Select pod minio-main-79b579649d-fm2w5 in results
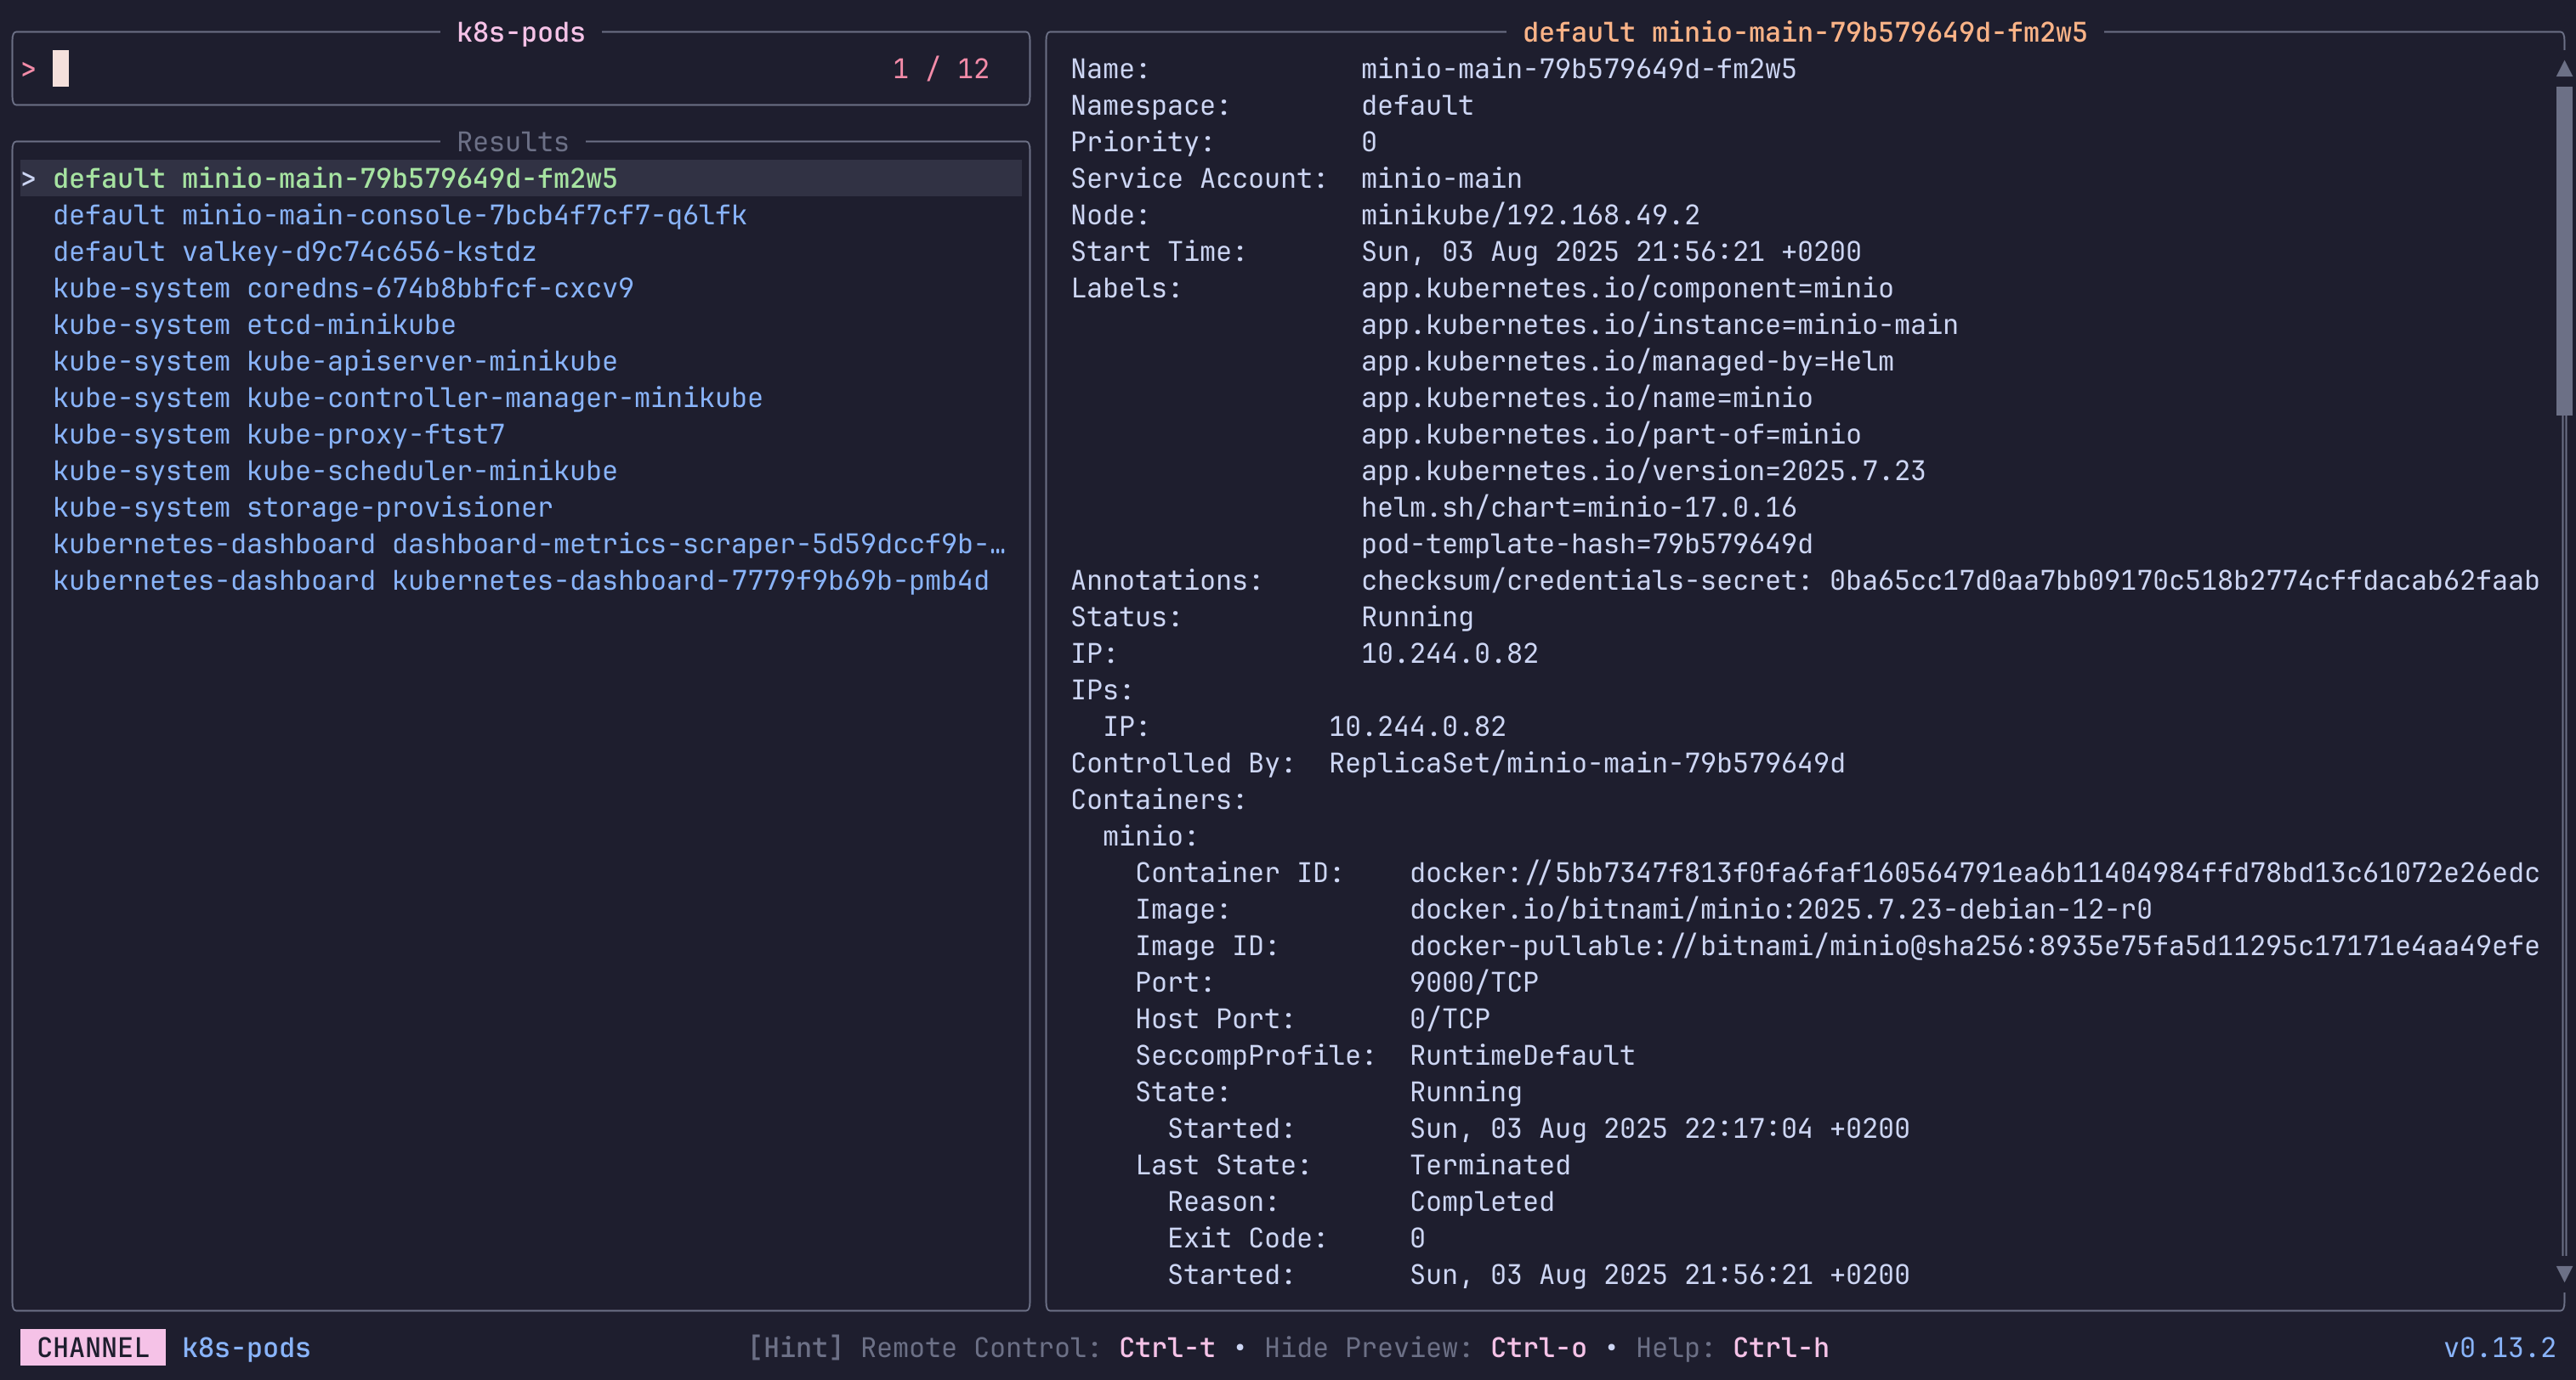Image resolution: width=2576 pixels, height=1380 pixels. pos(521,178)
